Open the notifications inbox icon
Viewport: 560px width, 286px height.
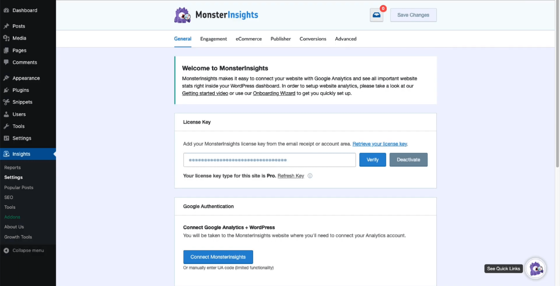pos(376,15)
